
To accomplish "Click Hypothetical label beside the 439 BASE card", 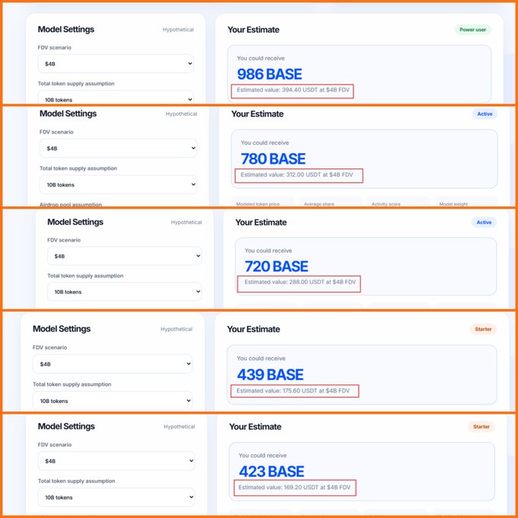I will (177, 329).
